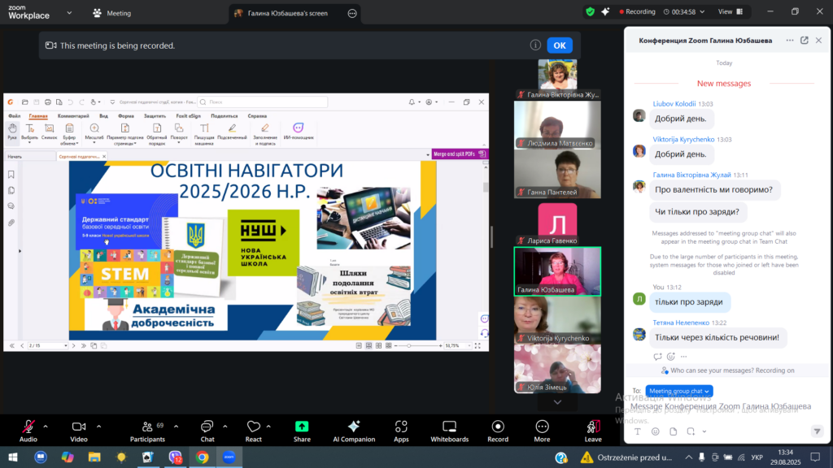Click the emoji icon in chat composer
The image size is (833, 468).
click(x=656, y=431)
